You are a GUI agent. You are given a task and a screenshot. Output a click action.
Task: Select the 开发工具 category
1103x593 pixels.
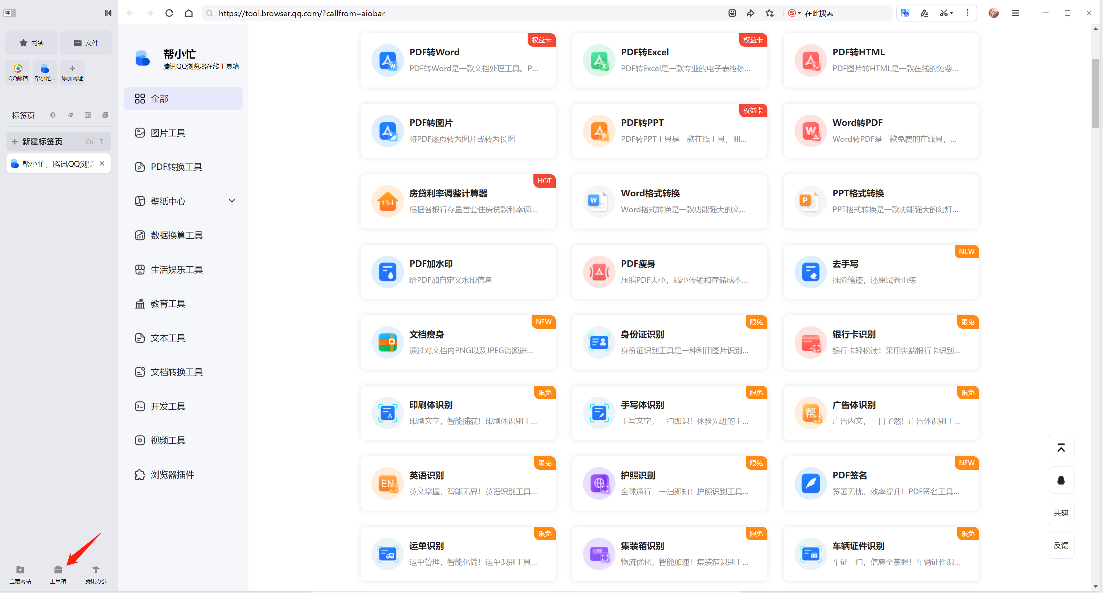183,406
